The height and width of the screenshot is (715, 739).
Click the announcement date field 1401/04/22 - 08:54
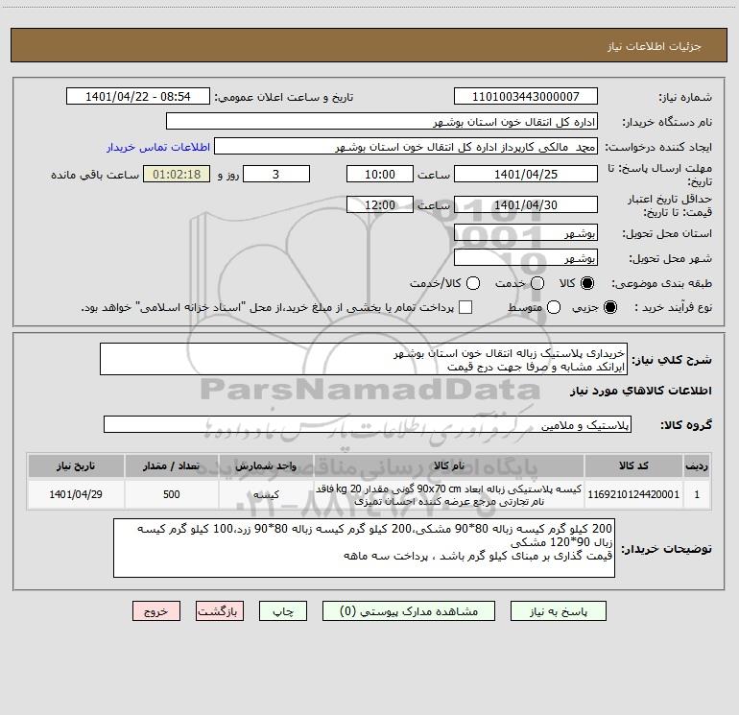138,96
